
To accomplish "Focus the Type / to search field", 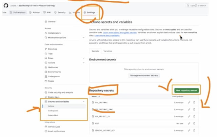I will (197, 6).
